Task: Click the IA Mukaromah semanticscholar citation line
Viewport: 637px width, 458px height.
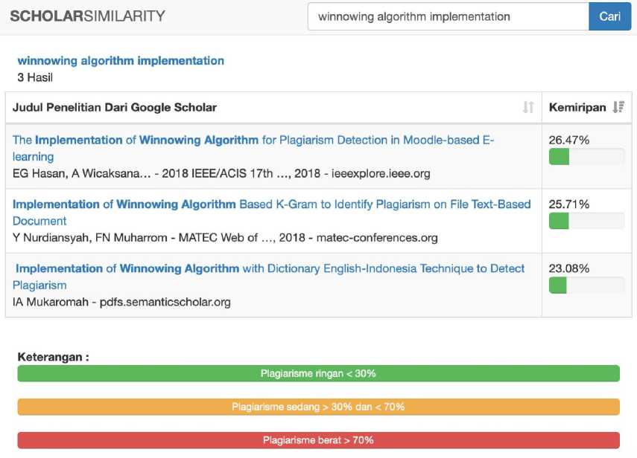Action: pos(121,302)
